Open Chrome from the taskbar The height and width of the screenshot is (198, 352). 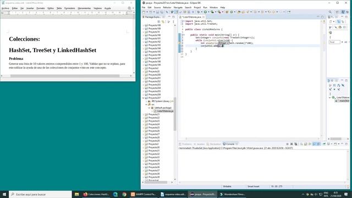tap(124, 194)
